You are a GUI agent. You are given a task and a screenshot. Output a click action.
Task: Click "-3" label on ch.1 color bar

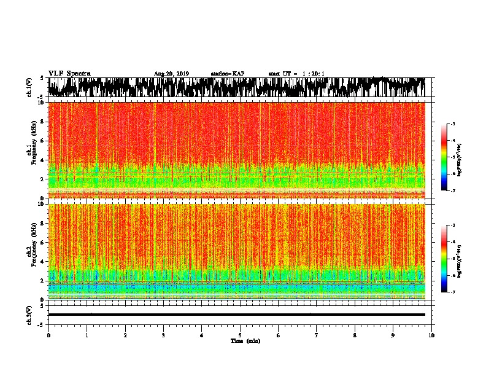(452, 124)
